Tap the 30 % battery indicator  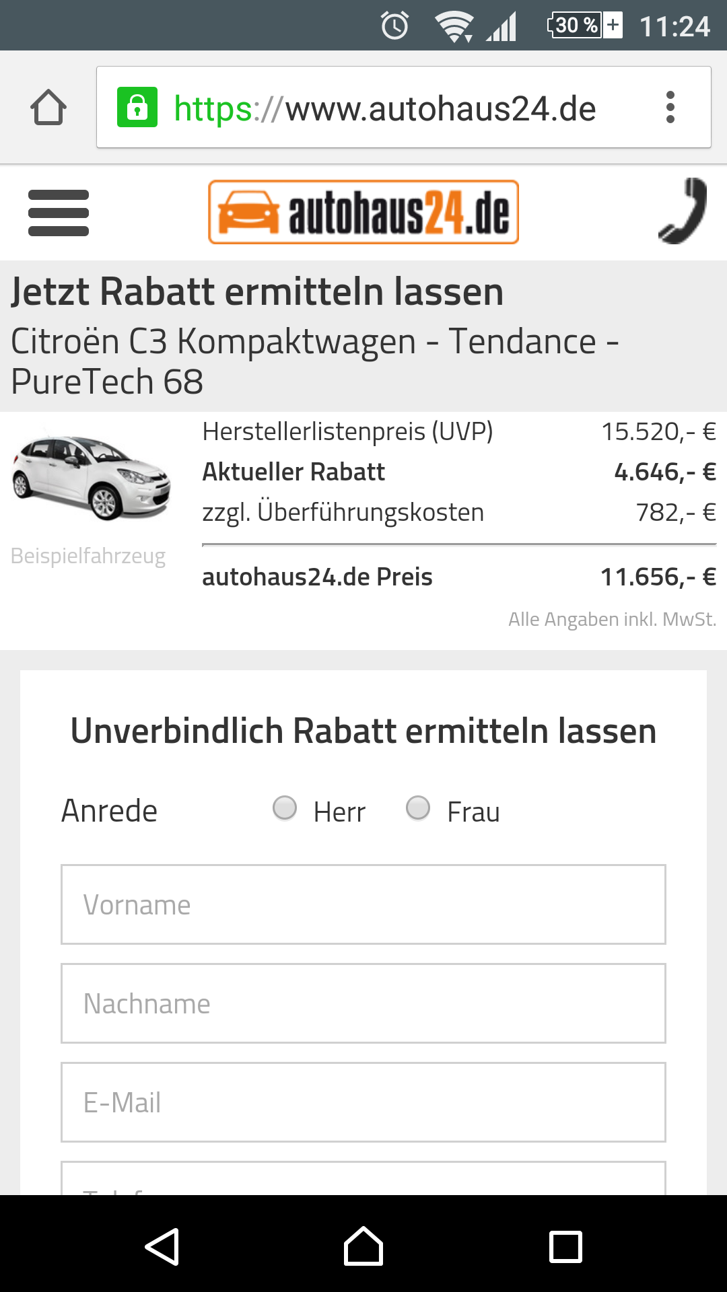point(584,26)
